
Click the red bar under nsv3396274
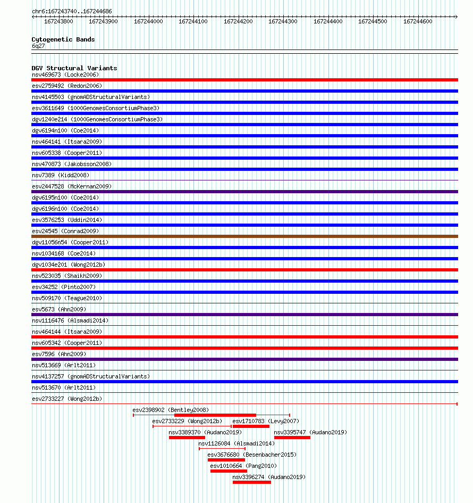tap(252, 482)
